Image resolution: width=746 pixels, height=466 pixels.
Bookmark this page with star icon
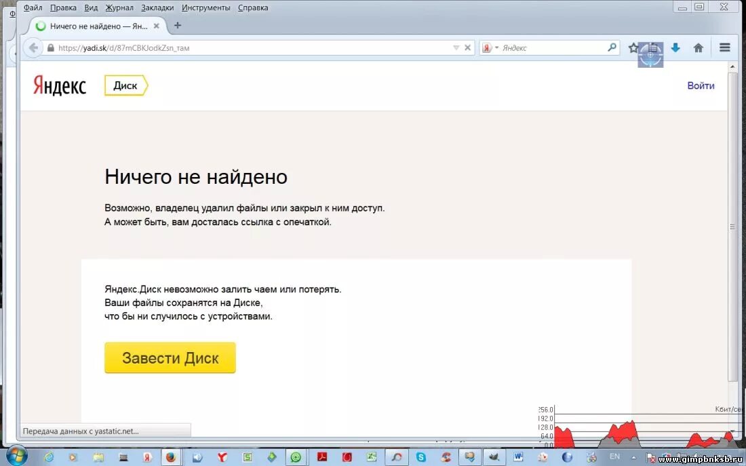pyautogui.click(x=633, y=47)
